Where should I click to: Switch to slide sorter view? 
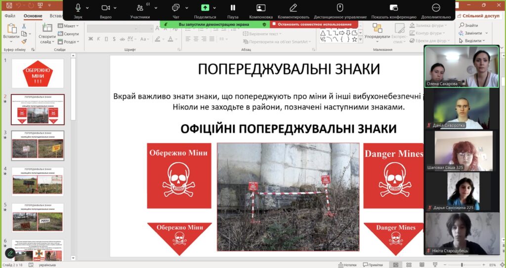click(x=408, y=265)
